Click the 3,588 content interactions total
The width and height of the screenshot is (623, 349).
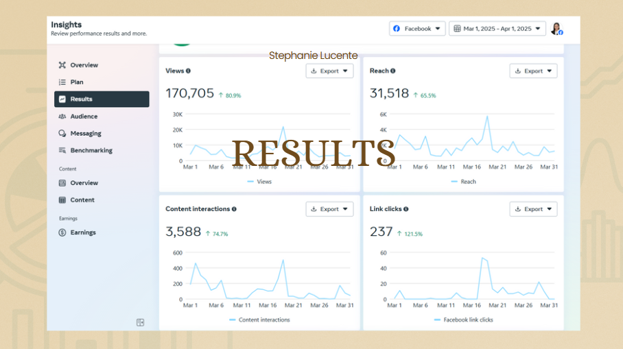(x=183, y=232)
